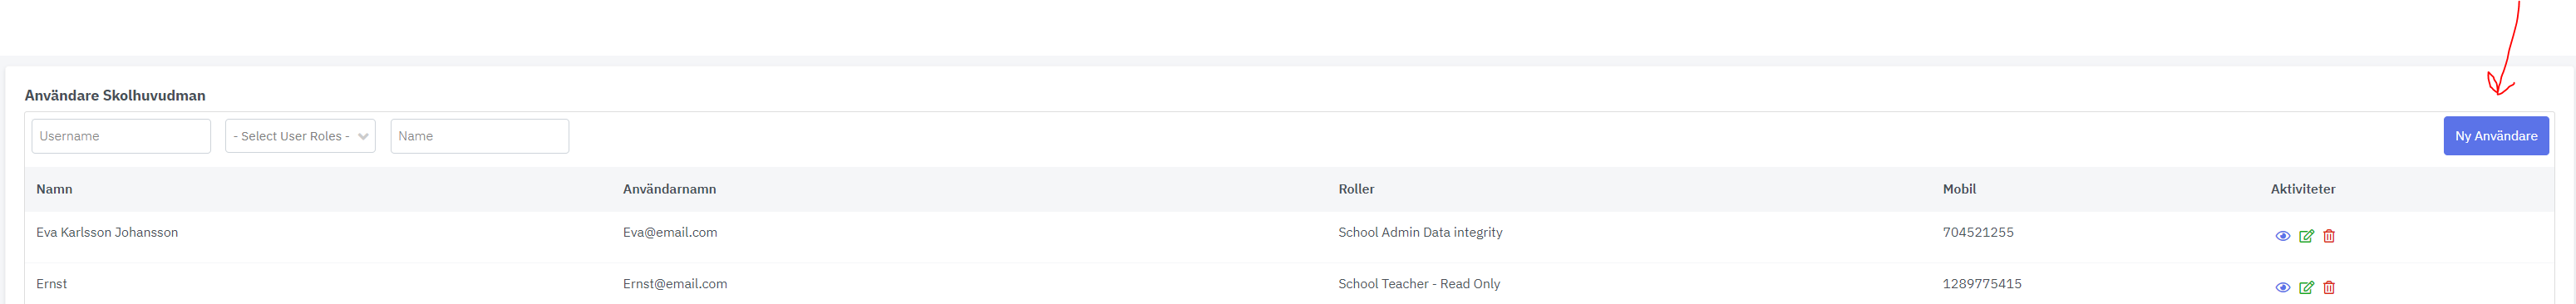View details for user Ernst
The height and width of the screenshot is (304, 2576).
coord(2282,287)
